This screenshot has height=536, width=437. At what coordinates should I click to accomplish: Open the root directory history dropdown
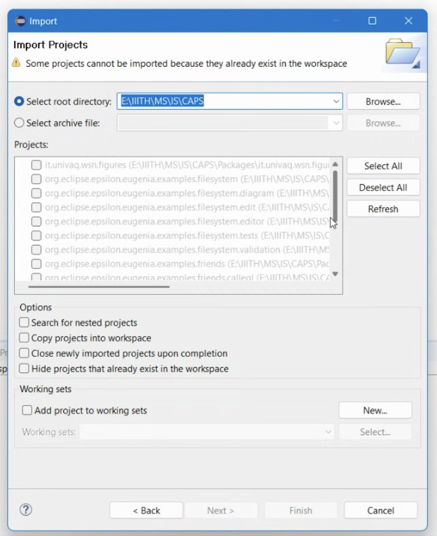click(337, 100)
